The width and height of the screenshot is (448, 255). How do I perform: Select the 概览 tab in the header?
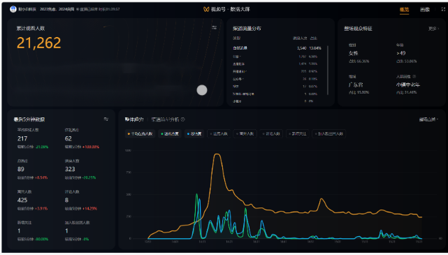coord(404,9)
